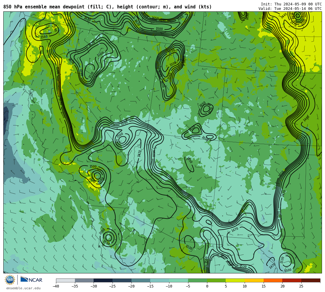
Task: Click the Valid: Tue 2024-05-14 06 UTC text
Action: [290, 9]
